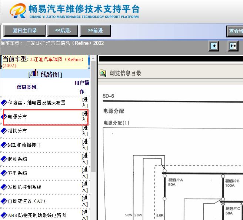Click the 用户操作 column header
The height and width of the screenshot is (220, 243).
(x=82, y=87)
